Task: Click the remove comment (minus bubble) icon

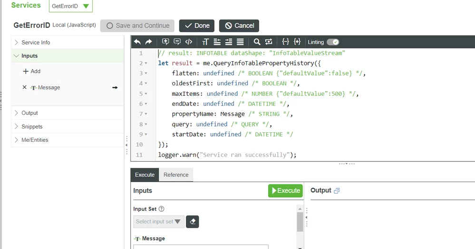Action: pyautogui.click(x=177, y=42)
